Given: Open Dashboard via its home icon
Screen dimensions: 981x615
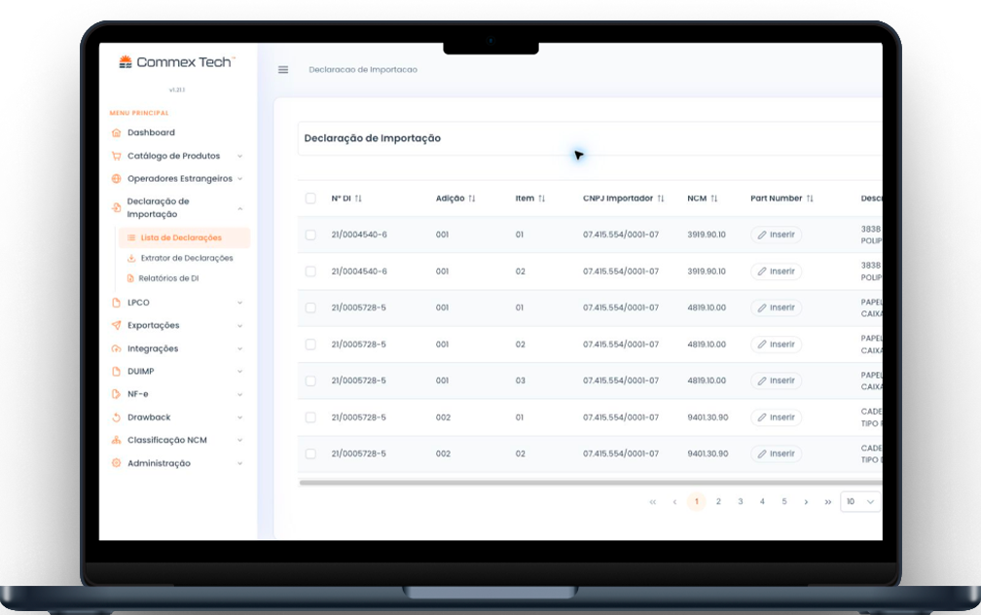Looking at the screenshot, I should pyautogui.click(x=117, y=132).
